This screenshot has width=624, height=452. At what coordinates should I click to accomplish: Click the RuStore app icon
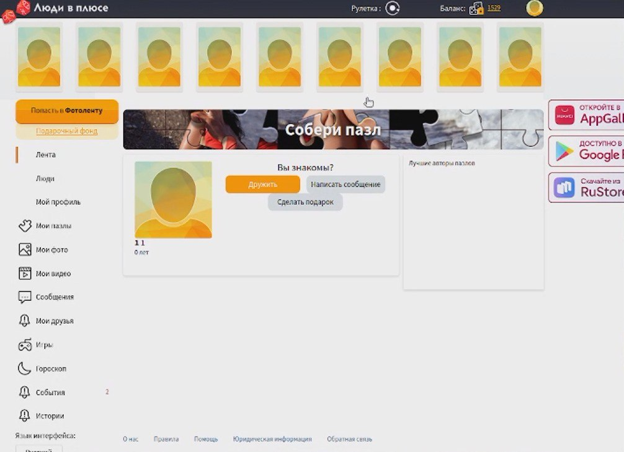pos(564,188)
